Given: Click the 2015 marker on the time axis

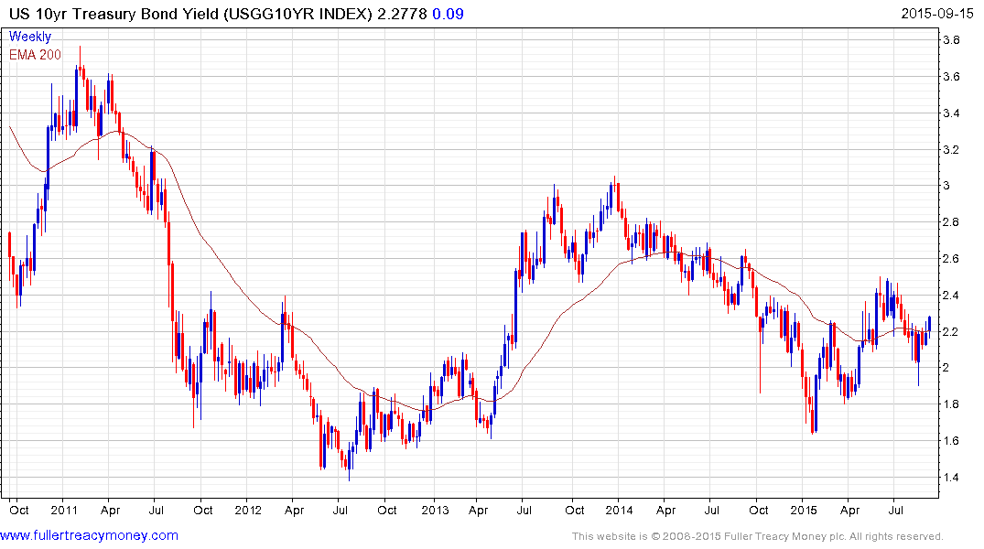Looking at the screenshot, I should pyautogui.click(x=803, y=510).
